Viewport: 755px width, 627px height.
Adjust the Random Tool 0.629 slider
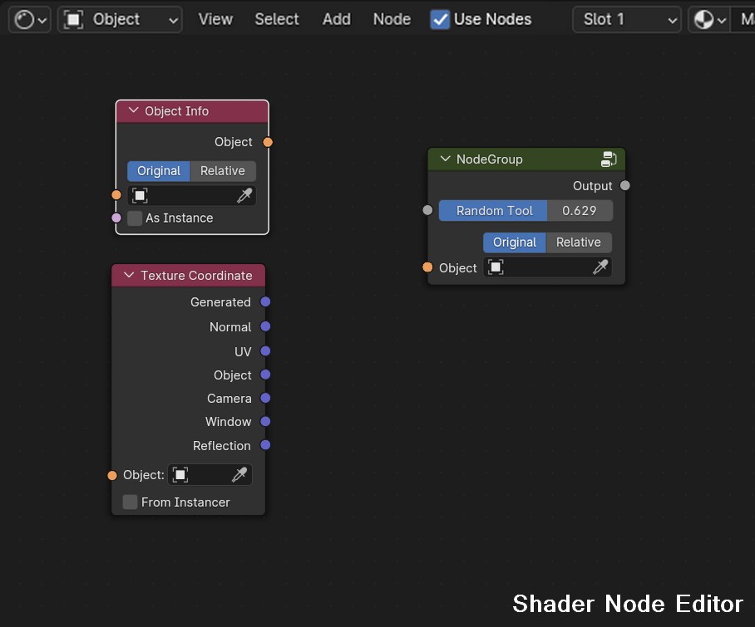526,211
